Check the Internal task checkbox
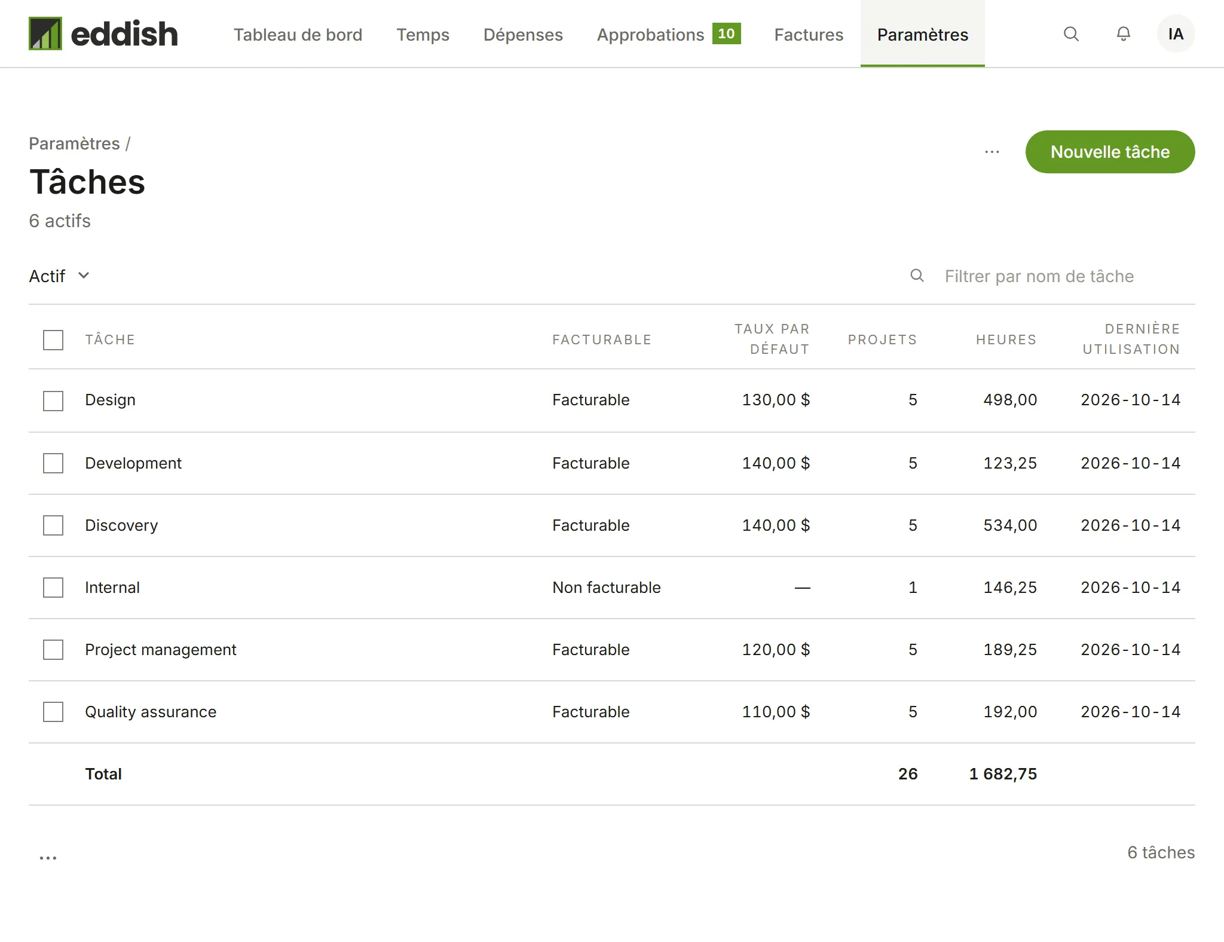This screenshot has height=942, width=1224. click(x=53, y=588)
